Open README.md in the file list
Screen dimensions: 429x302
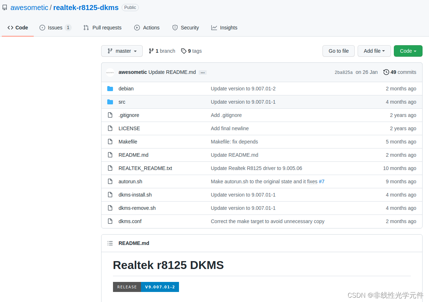pos(133,155)
